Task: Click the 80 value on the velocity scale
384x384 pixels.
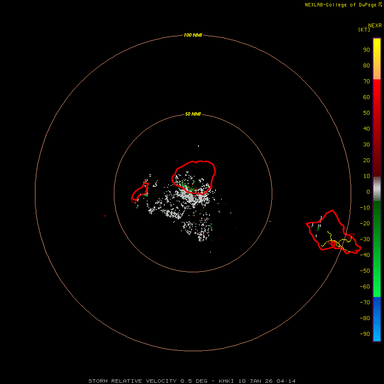Action: [367, 65]
